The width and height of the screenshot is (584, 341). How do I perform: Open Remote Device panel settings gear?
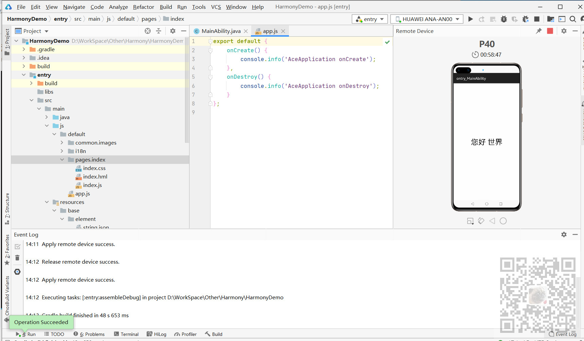564,31
